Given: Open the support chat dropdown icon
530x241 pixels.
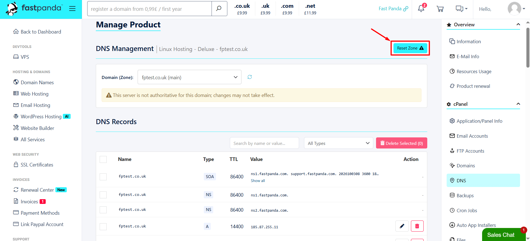Looking at the screenshot, I should coord(462,9).
